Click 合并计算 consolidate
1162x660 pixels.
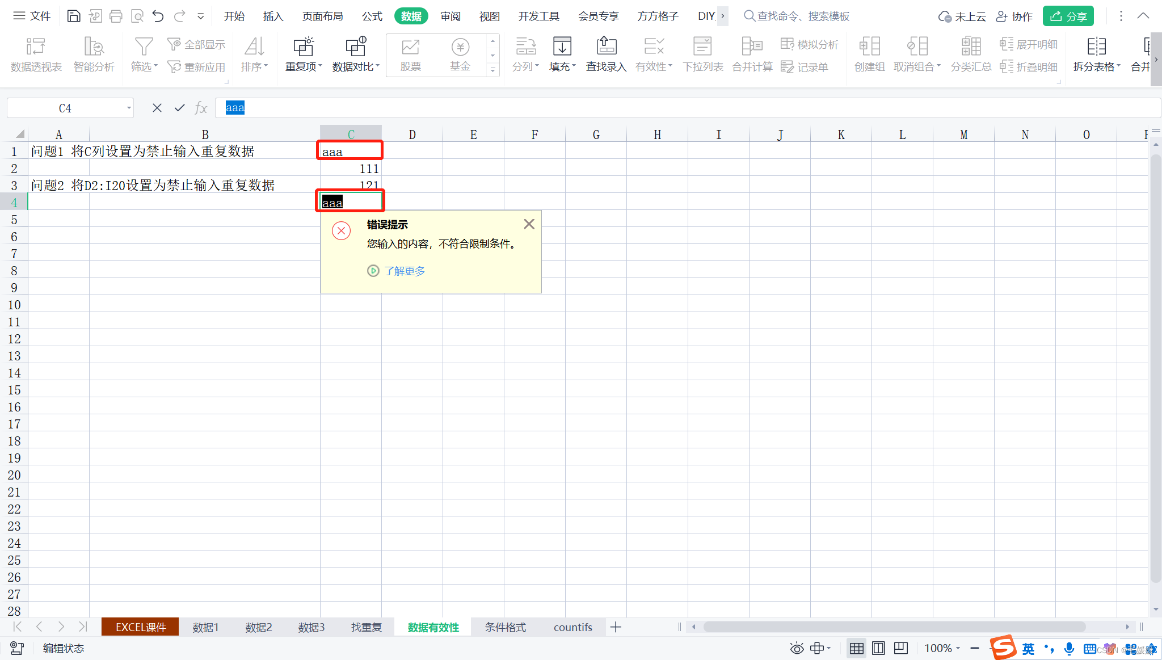coord(752,54)
